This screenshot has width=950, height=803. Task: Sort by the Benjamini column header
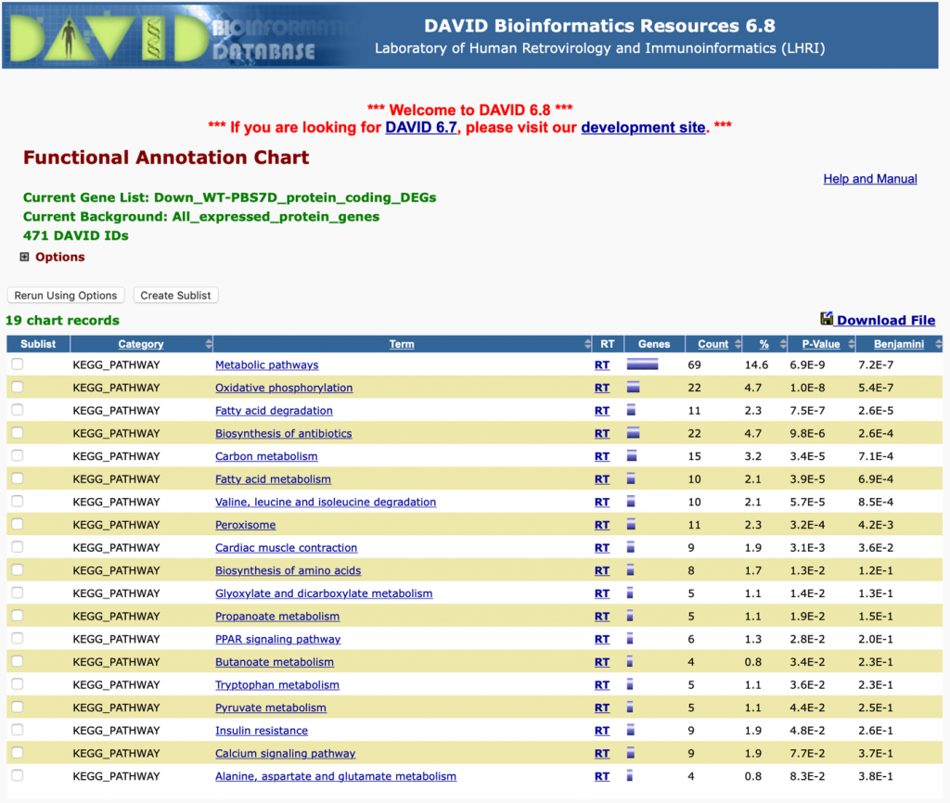[x=897, y=344]
